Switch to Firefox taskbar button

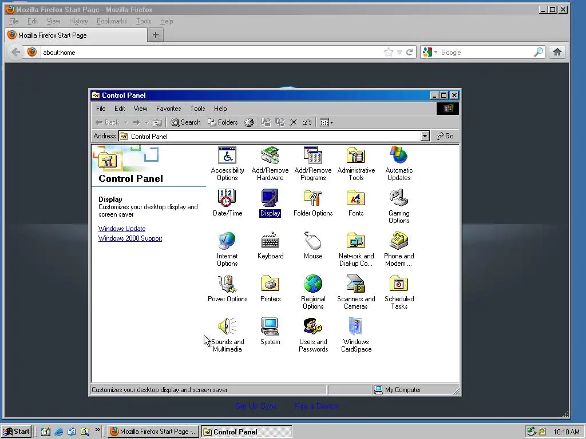[x=153, y=432]
